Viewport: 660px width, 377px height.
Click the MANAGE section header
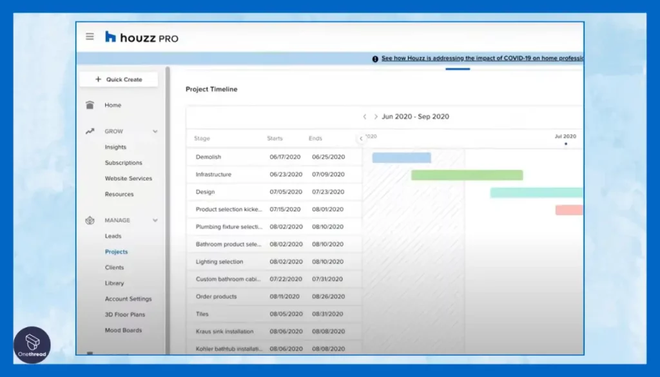click(117, 220)
